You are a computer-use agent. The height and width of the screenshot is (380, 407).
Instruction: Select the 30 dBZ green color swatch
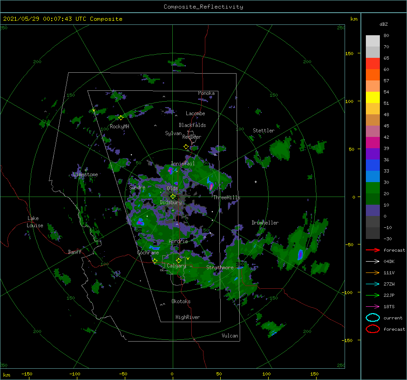tap(373, 188)
